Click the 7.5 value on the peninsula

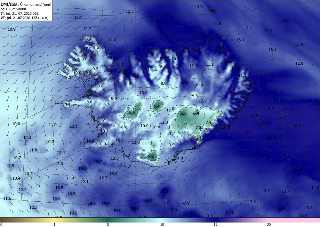point(68,105)
